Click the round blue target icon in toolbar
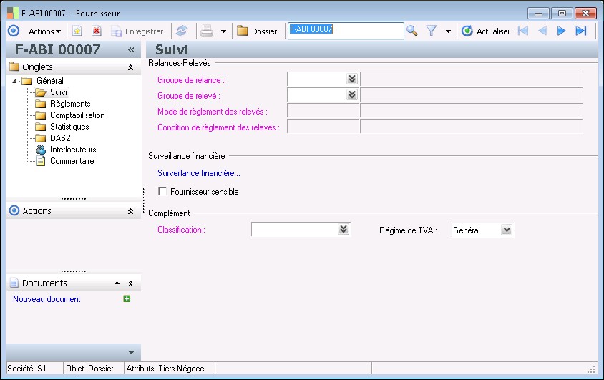Viewport: 604px width, 380px height. click(x=14, y=31)
